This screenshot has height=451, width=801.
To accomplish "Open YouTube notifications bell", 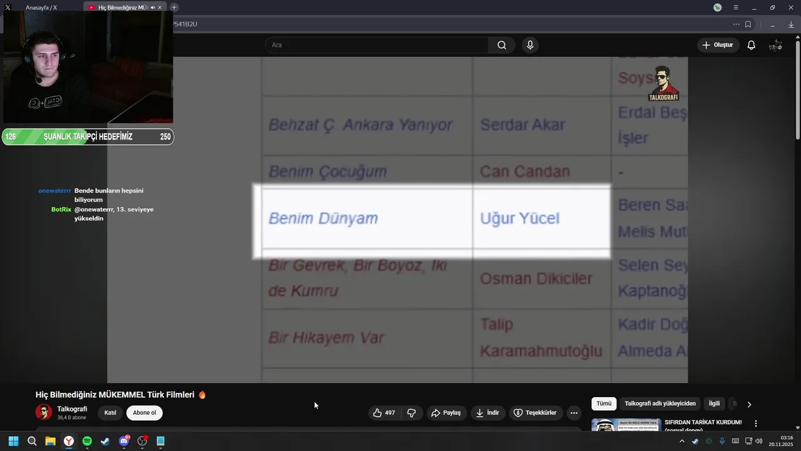I will tap(752, 45).
